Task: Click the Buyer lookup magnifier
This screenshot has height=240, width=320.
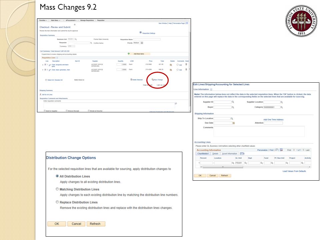Action: point(233,107)
